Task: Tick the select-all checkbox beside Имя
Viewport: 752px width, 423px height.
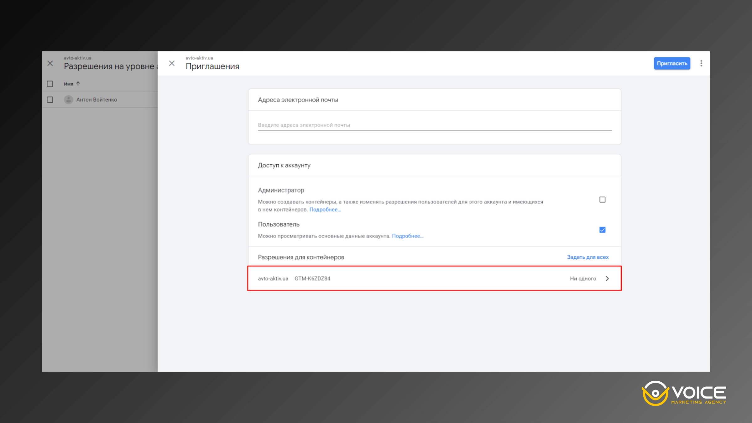Action: (50, 84)
